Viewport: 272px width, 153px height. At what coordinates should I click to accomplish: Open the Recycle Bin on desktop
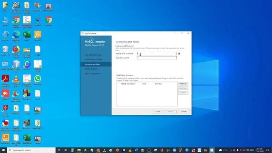point(5,51)
